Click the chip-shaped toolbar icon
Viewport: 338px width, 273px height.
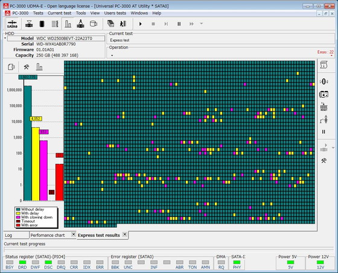pyautogui.click(x=42, y=24)
